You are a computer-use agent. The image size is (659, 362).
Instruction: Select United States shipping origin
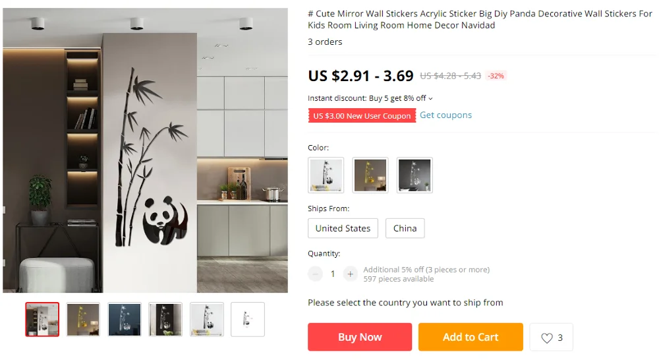343,228
